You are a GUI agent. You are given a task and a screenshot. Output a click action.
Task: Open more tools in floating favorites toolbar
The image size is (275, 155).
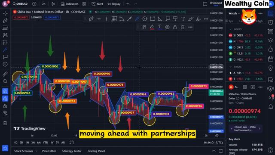click(x=206, y=19)
